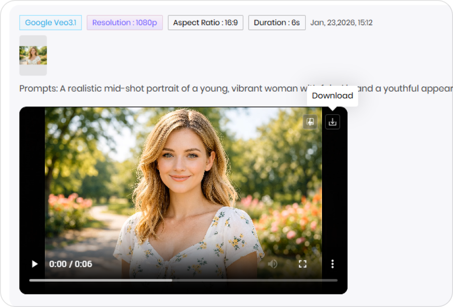The width and height of the screenshot is (453, 307).
Task: Click the video progress bar
Action: click(x=182, y=279)
